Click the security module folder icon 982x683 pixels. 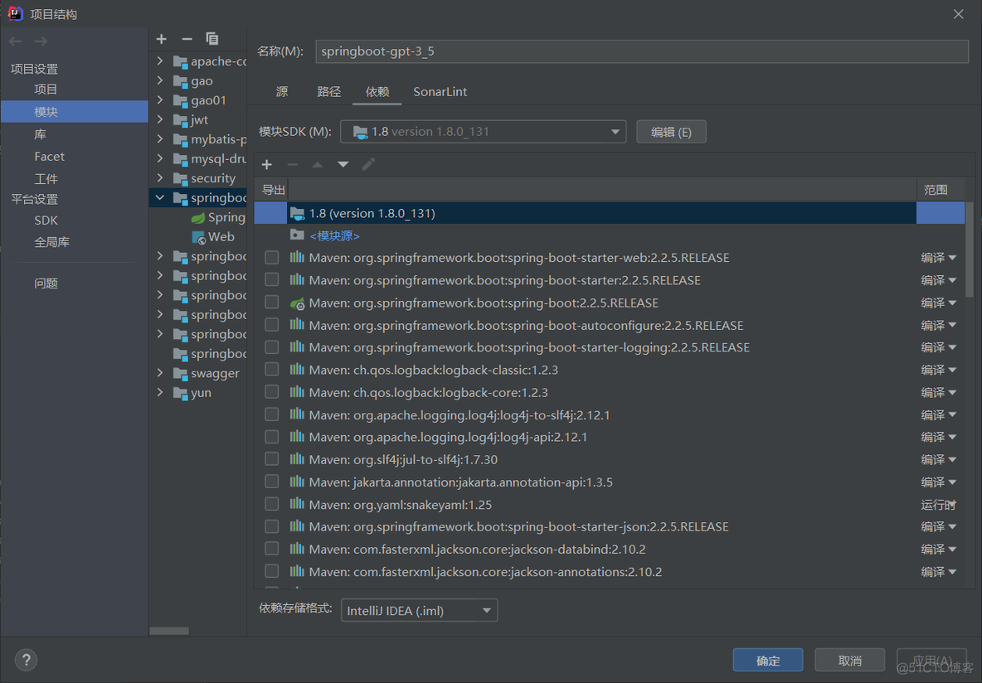pos(180,178)
